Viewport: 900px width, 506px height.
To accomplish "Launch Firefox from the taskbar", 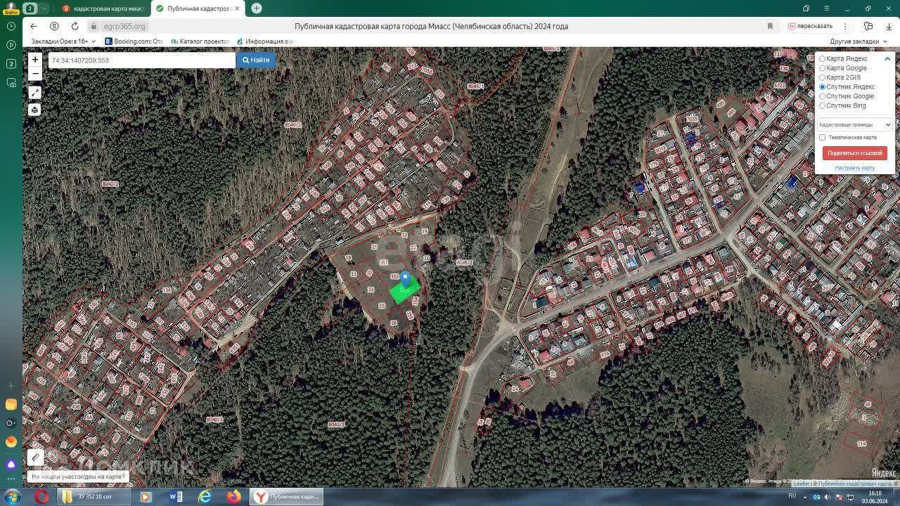I will click(x=233, y=497).
